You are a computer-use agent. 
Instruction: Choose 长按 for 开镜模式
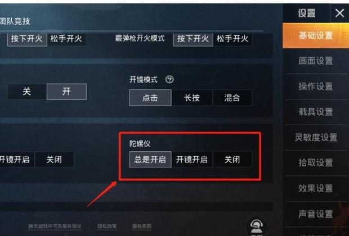192,98
